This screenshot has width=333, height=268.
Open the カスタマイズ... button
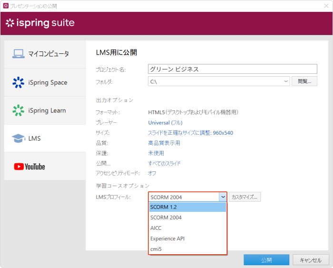click(x=245, y=197)
